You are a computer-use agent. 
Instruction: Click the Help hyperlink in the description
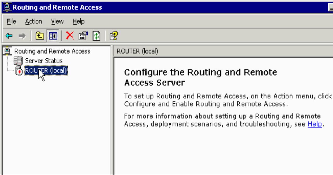[315, 124]
